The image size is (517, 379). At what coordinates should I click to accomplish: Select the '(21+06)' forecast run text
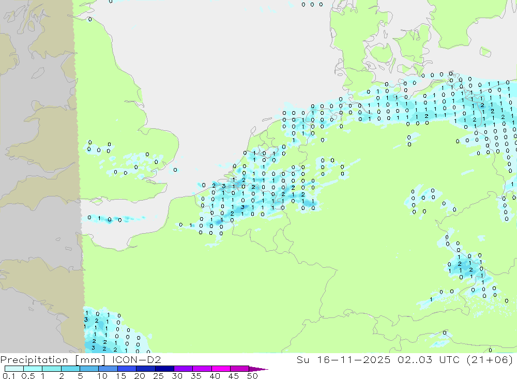click(x=490, y=360)
